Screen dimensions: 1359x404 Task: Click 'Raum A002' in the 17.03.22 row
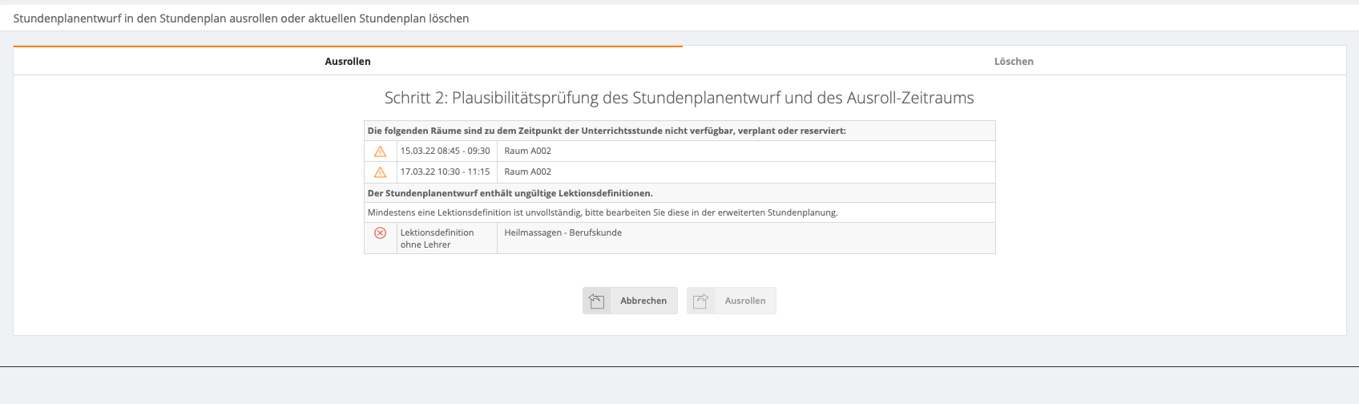coord(528,172)
